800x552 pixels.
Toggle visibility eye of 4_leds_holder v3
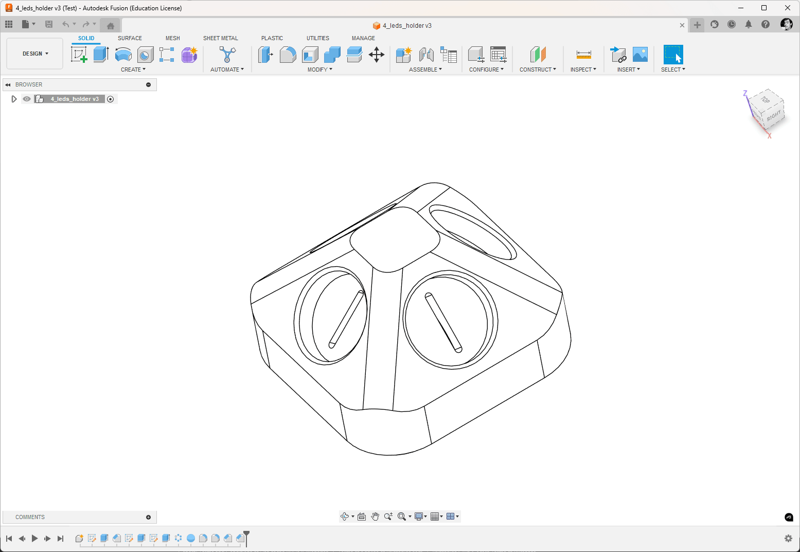pos(27,99)
